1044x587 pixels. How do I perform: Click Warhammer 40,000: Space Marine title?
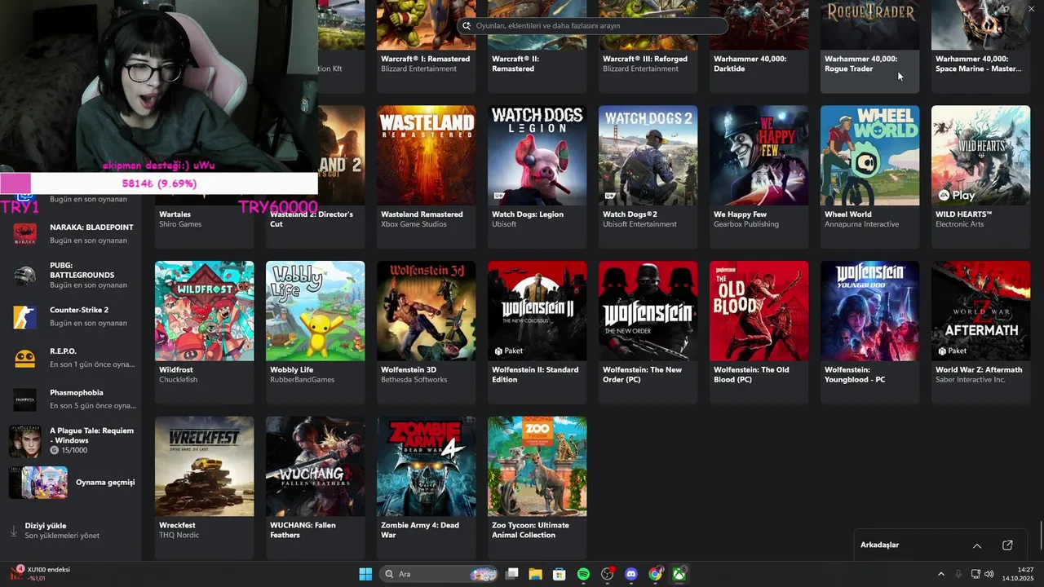pyautogui.click(x=978, y=64)
